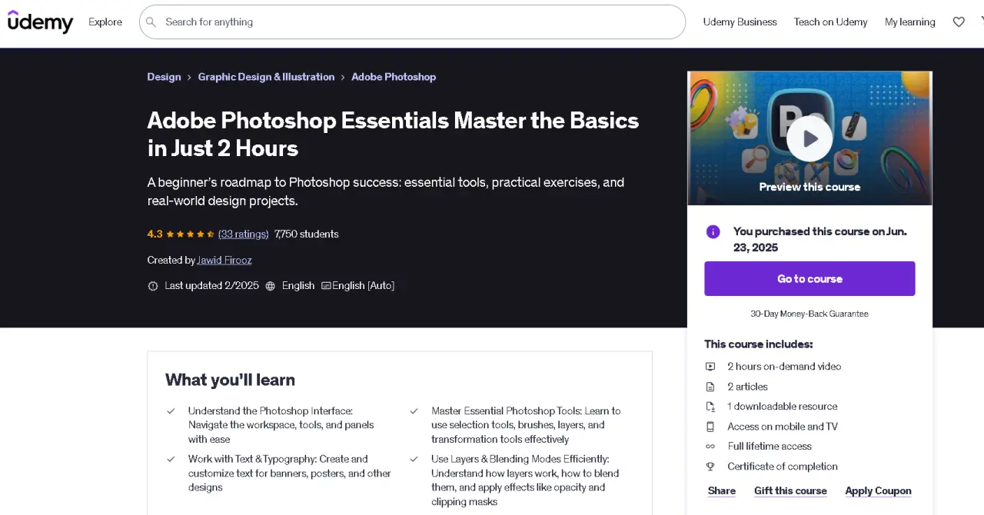
Task: Click Gift this course
Action: coord(790,491)
